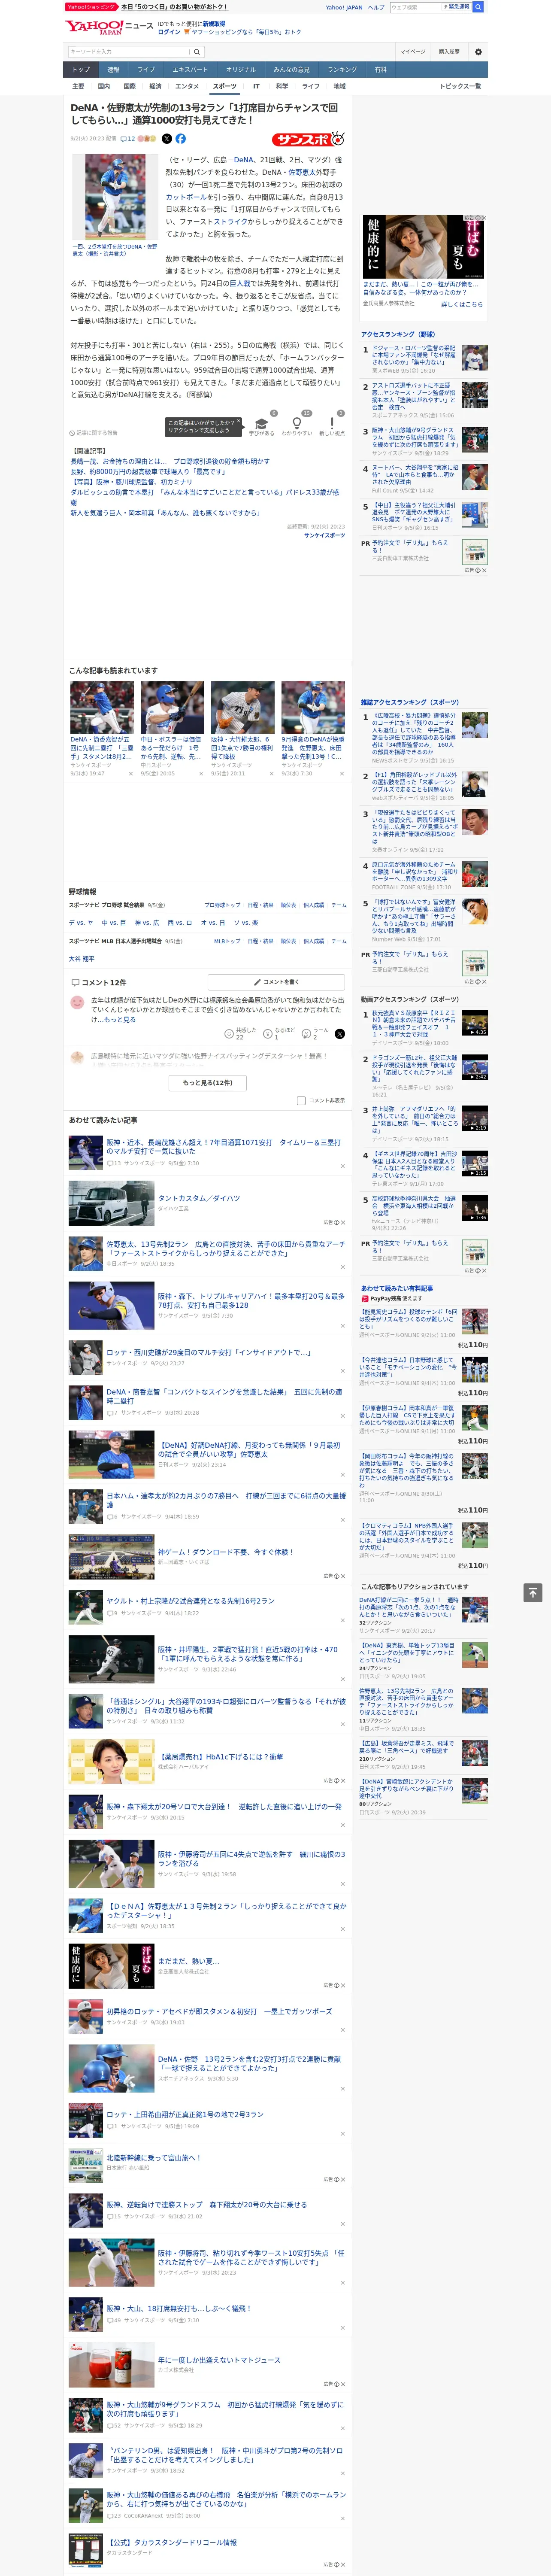Open the 神 vs. 広 game result

click(147, 923)
